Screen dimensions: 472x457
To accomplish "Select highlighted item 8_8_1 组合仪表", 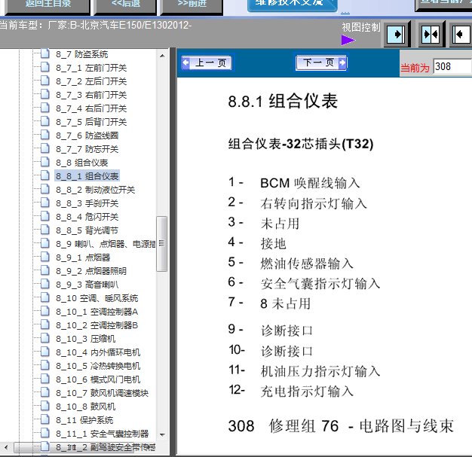I will point(87,176).
